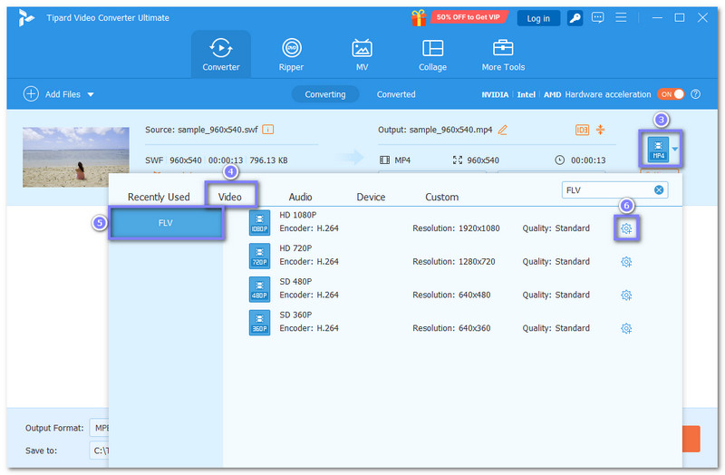This screenshot has height=475, width=725.
Task: Rename output with pencil icon
Action: pos(502,130)
